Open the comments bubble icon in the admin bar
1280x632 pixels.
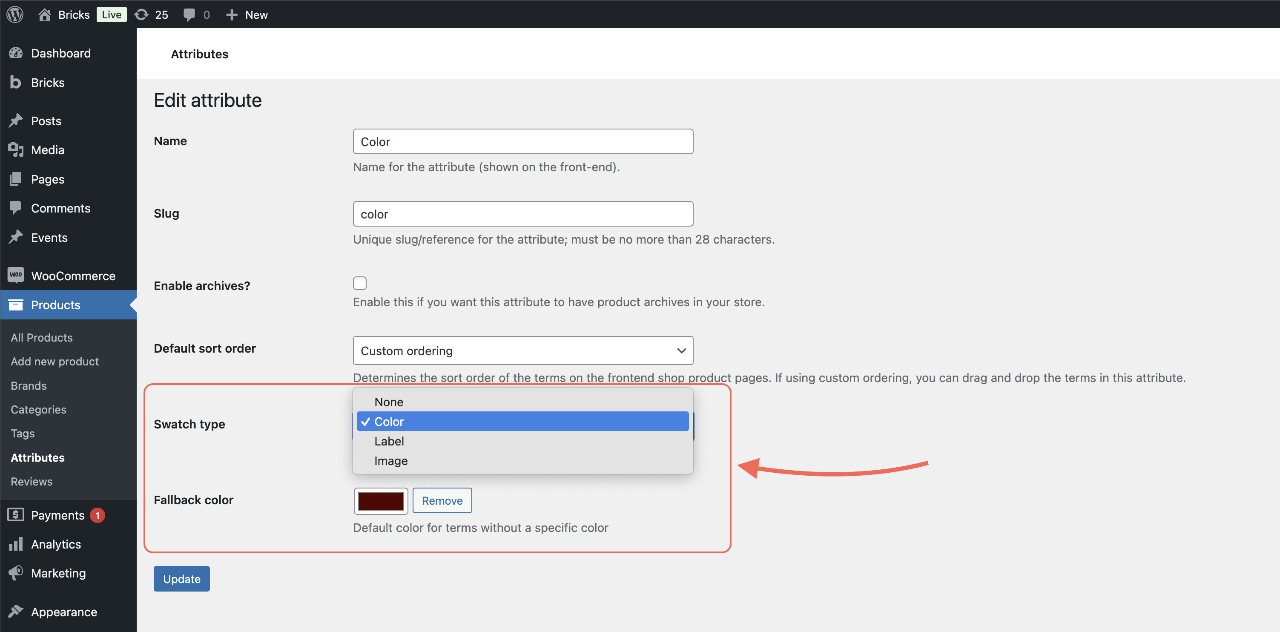(x=189, y=14)
